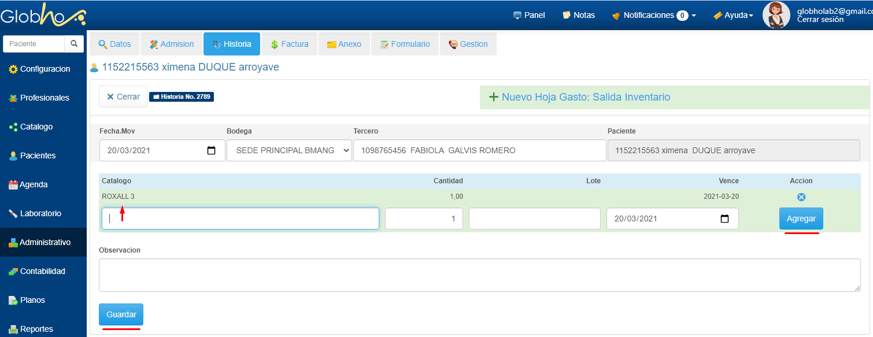Switch to the Admision tab
The image size is (873, 337).
171,44
